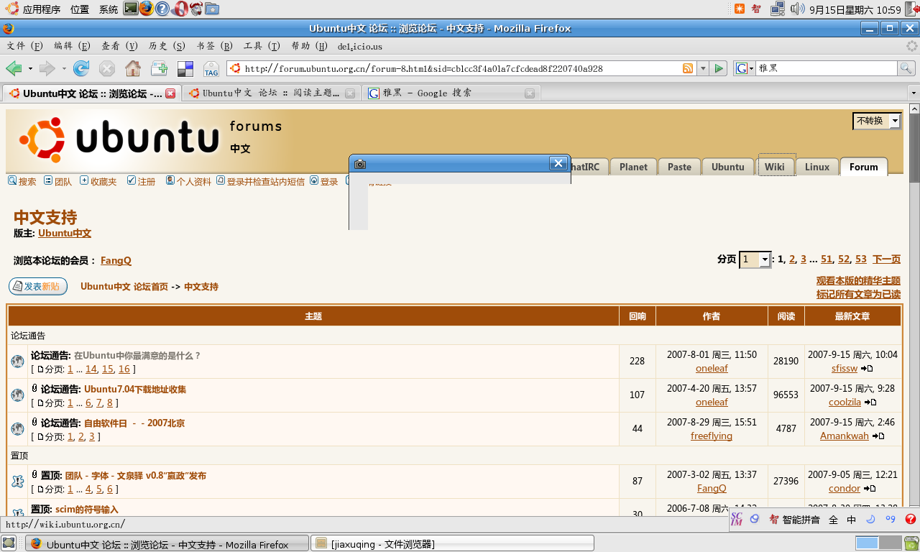Click the show desktop button in bottom panel
The width and height of the screenshot is (920, 552).
pyautogui.click(x=10, y=543)
